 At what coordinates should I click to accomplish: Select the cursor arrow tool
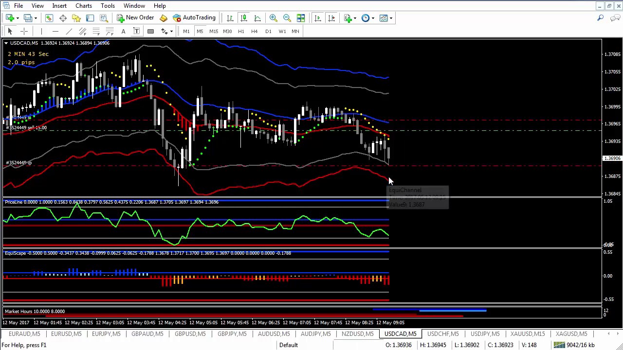click(10, 31)
